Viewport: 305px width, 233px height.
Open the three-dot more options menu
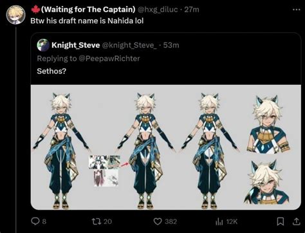[297, 10]
